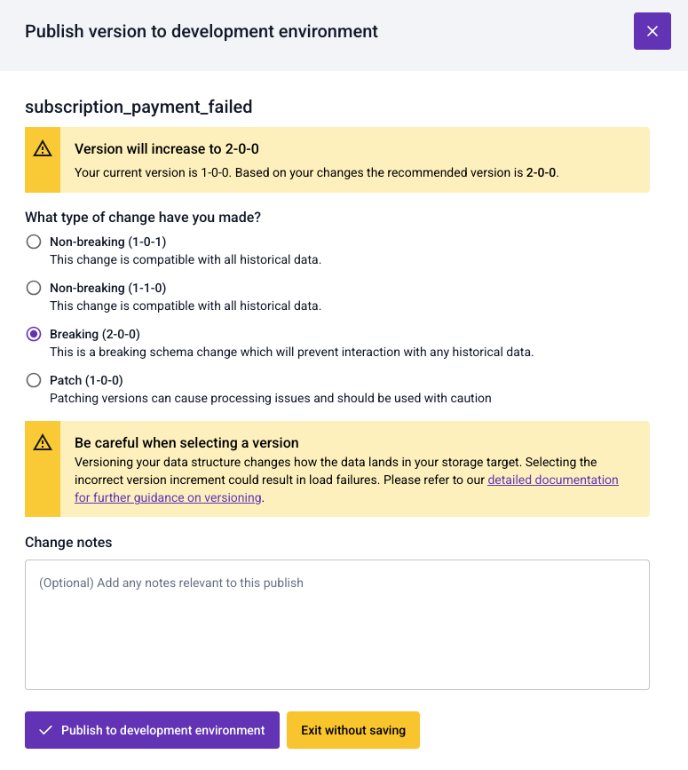
Task: Click the breaking schema change description text
Action: (291, 352)
